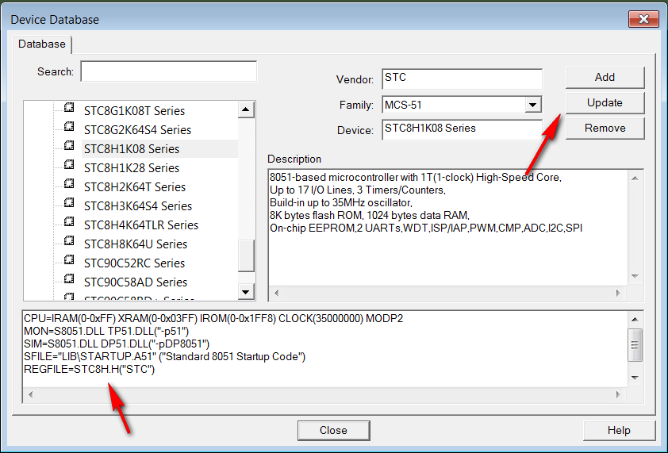This screenshot has height=453, width=668.
Task: Click chip icon beside STC90C52RC Series
Action: coord(69,260)
